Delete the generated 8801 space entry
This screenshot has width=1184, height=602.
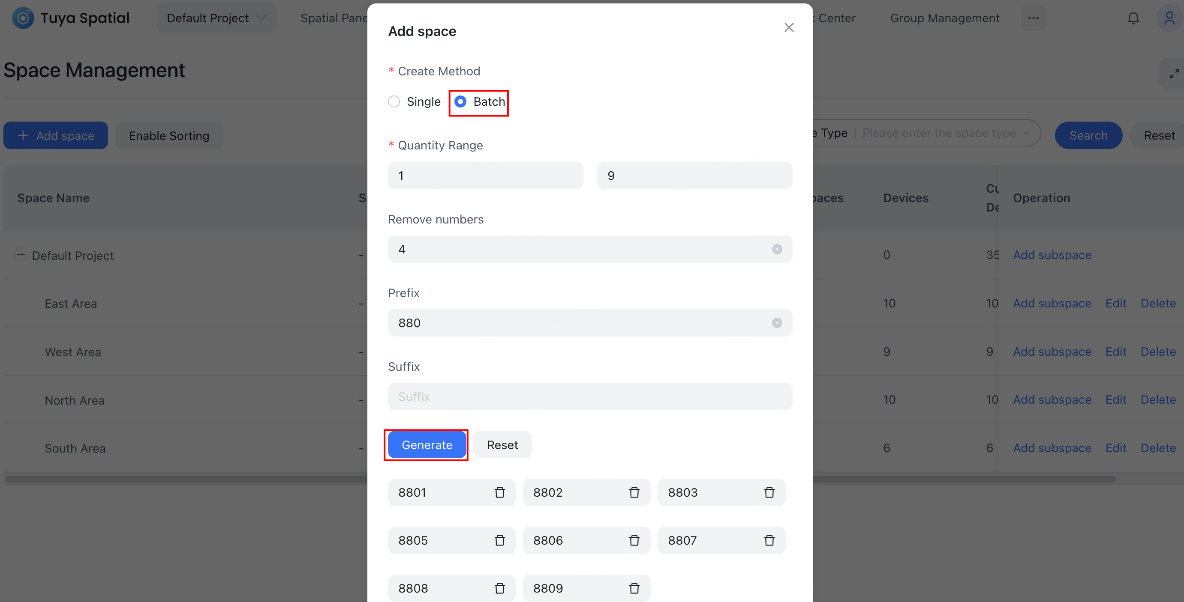pos(499,492)
